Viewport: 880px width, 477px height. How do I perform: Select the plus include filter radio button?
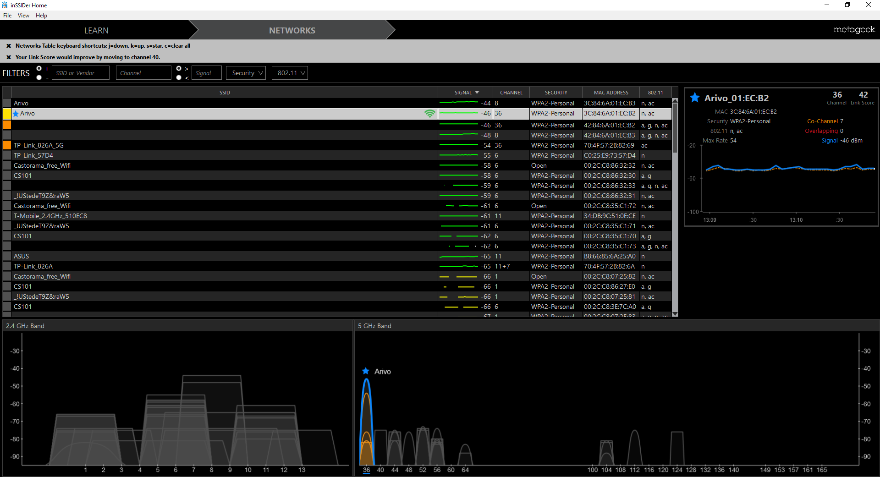pyautogui.click(x=39, y=69)
